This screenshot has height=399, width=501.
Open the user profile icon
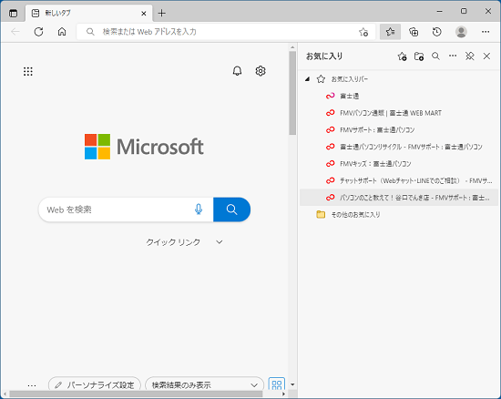461,32
